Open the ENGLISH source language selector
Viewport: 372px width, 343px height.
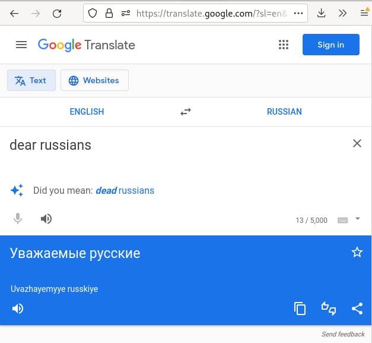[x=87, y=112]
